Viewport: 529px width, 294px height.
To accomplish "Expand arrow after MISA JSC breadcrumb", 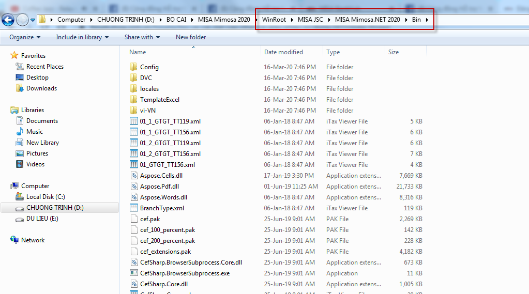I will [x=329, y=20].
